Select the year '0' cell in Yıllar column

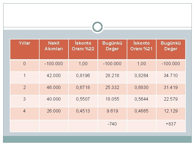point(24,65)
